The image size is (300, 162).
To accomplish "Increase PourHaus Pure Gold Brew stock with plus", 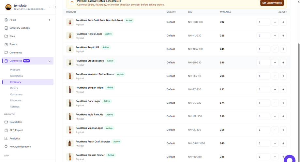I will pyautogui.click(x=283, y=22).
